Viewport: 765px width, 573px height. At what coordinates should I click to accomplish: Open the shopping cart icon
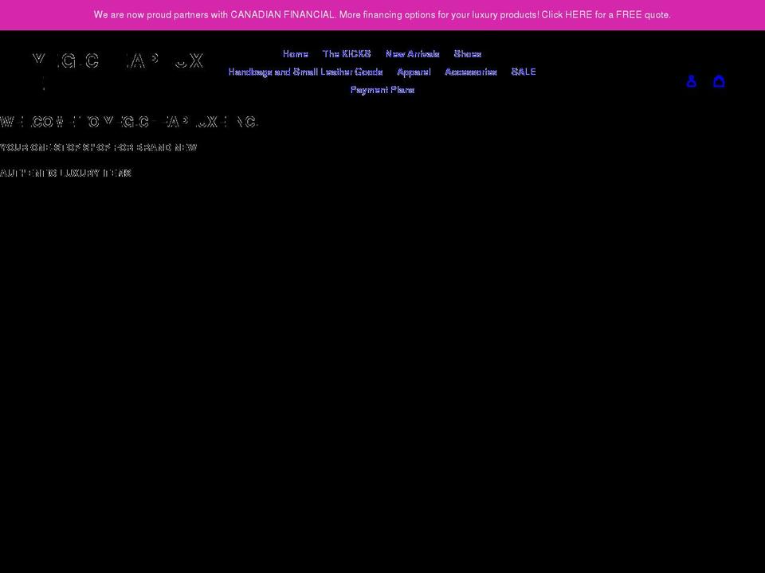719,80
